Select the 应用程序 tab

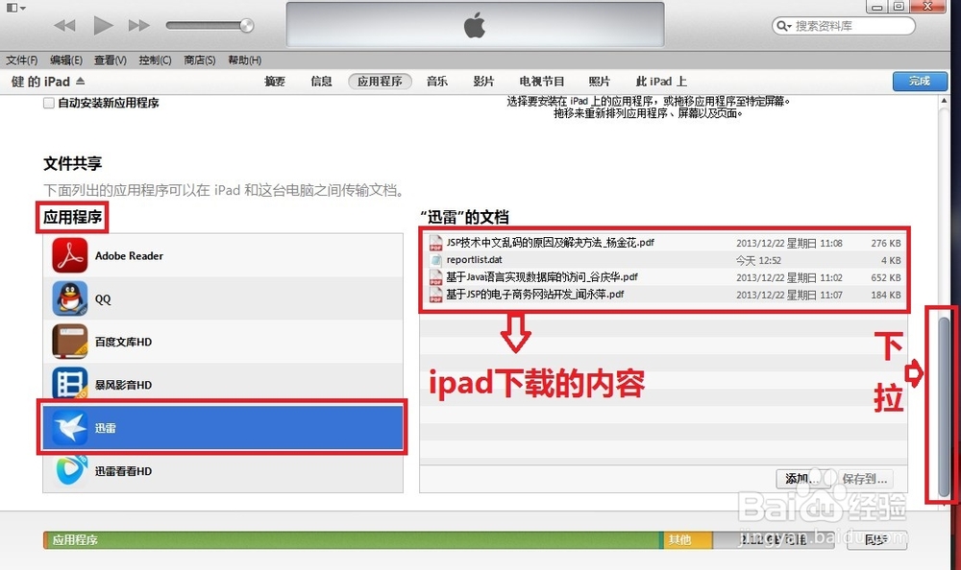pyautogui.click(x=380, y=82)
